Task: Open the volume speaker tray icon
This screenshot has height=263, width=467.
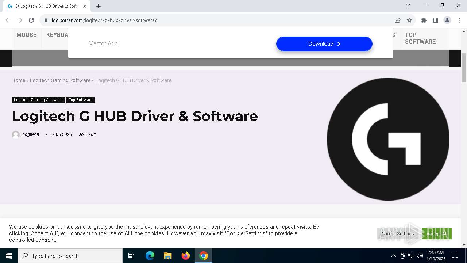Action: [420, 256]
